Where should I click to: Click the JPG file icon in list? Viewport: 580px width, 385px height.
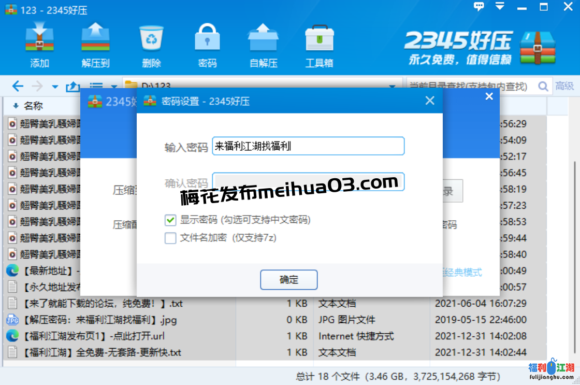tap(12, 320)
